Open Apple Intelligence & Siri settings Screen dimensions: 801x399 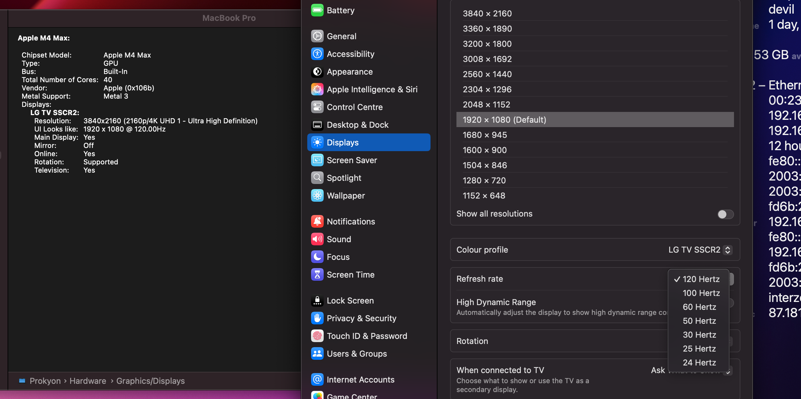point(317,89)
